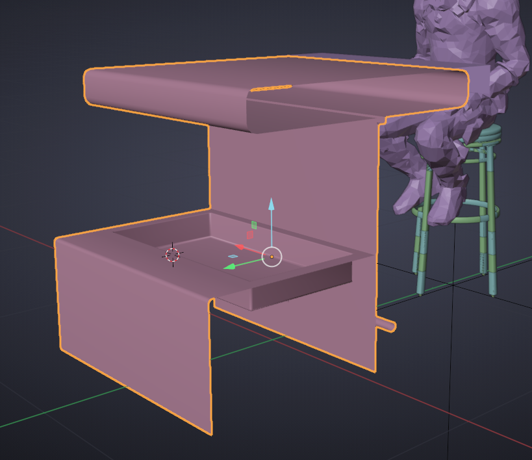Click the small green plane handle on gizmo
532x460 pixels.
(254, 225)
